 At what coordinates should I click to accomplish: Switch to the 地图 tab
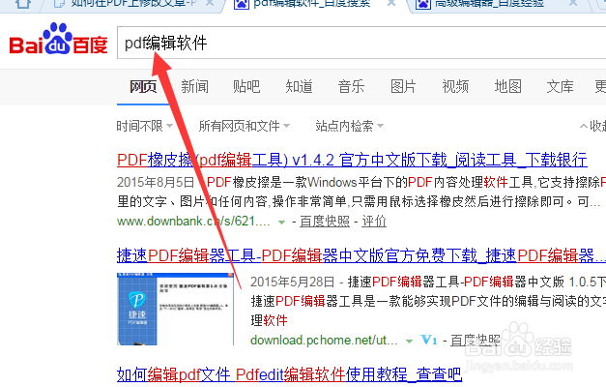[x=507, y=86]
